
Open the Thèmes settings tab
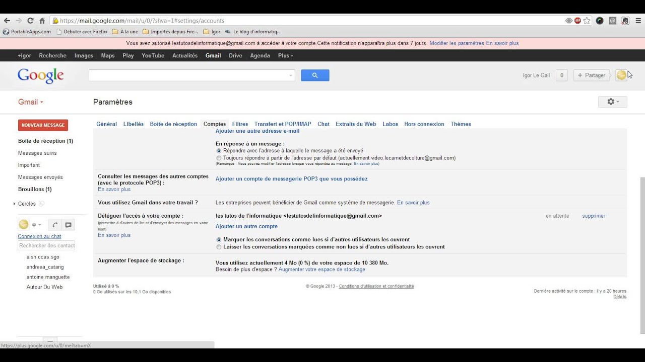(x=461, y=124)
